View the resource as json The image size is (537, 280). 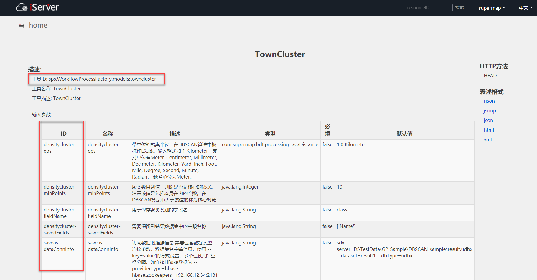488,120
